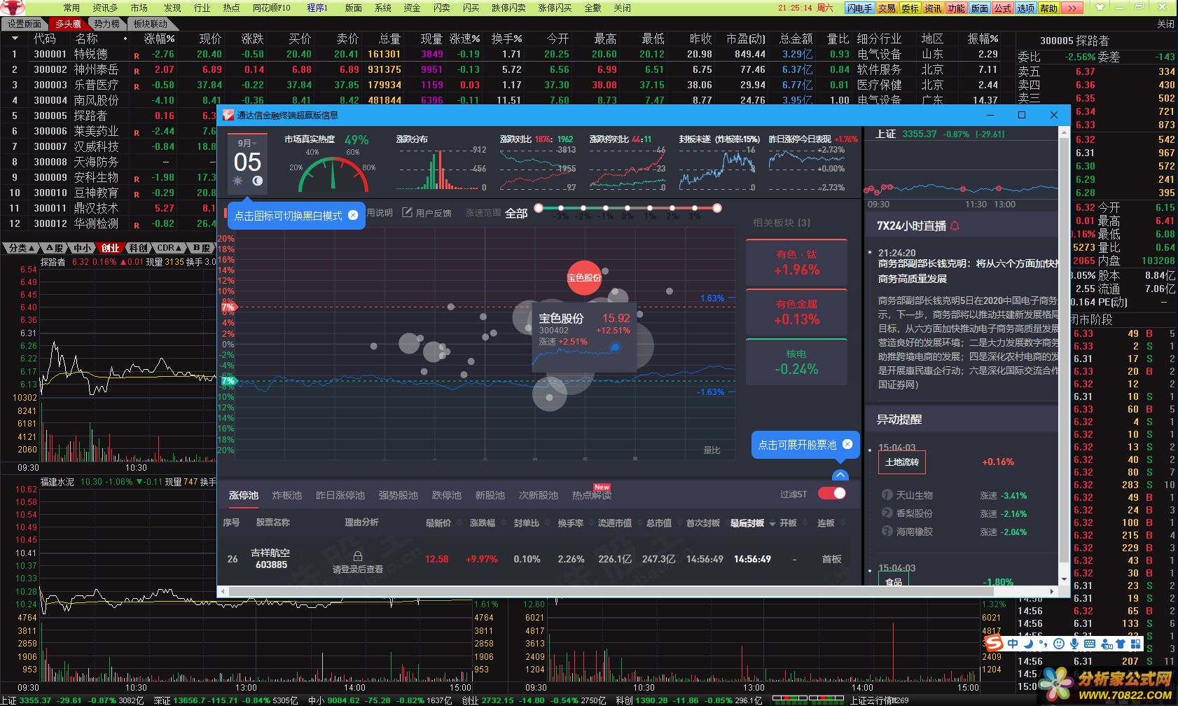1178x706 pixels.
Task: Click the 交易 toolbar button
Action: pos(887,8)
